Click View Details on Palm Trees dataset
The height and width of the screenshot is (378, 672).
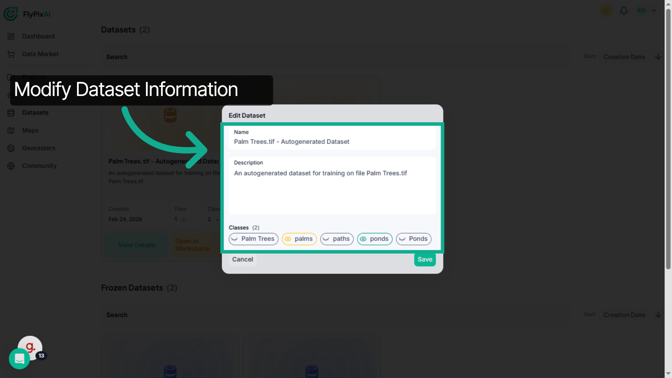tap(136, 245)
